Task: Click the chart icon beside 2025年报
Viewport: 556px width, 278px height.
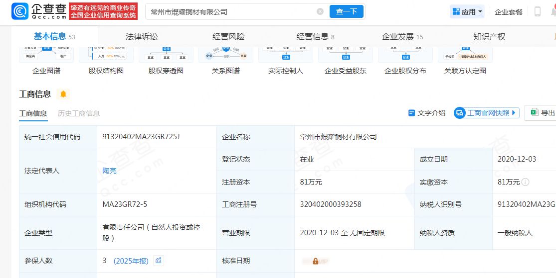Action: coord(159,261)
